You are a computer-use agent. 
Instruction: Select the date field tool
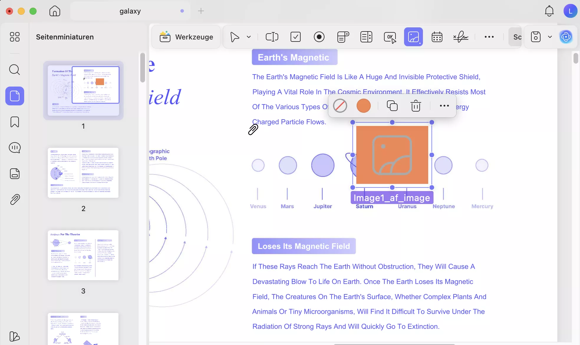pyautogui.click(x=437, y=37)
